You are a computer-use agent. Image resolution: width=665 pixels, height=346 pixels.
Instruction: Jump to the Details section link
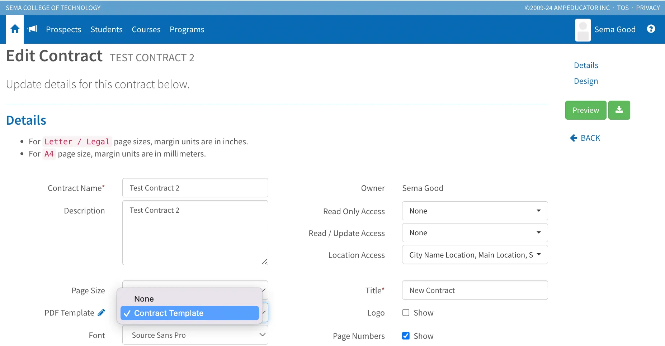point(586,65)
